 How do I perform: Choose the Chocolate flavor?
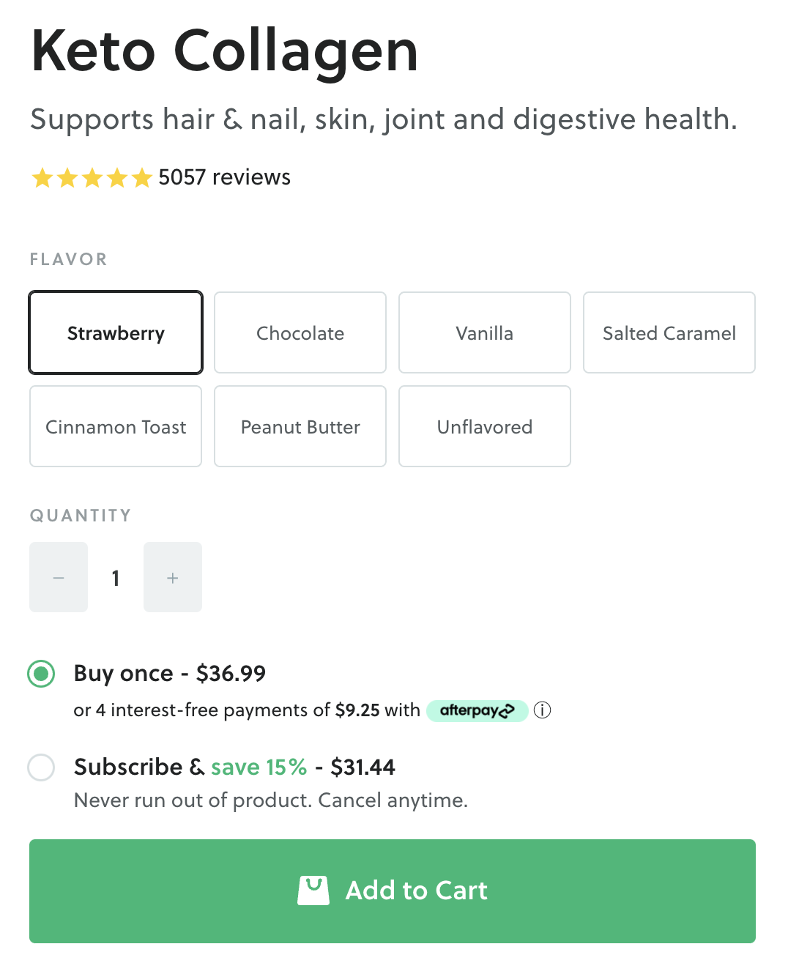click(300, 332)
